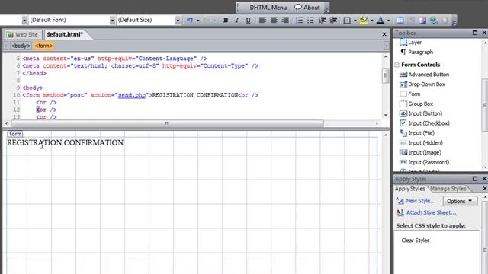Viewport: 488px width, 274px height.
Task: Click the Insert Table icon
Action: click(400, 21)
